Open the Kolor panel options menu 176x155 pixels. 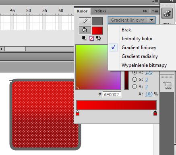click(155, 11)
